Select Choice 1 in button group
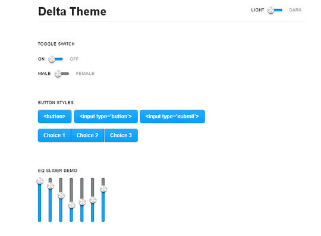321x236 pixels. point(55,136)
